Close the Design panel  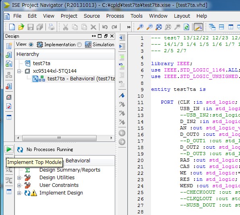[x=112, y=36]
